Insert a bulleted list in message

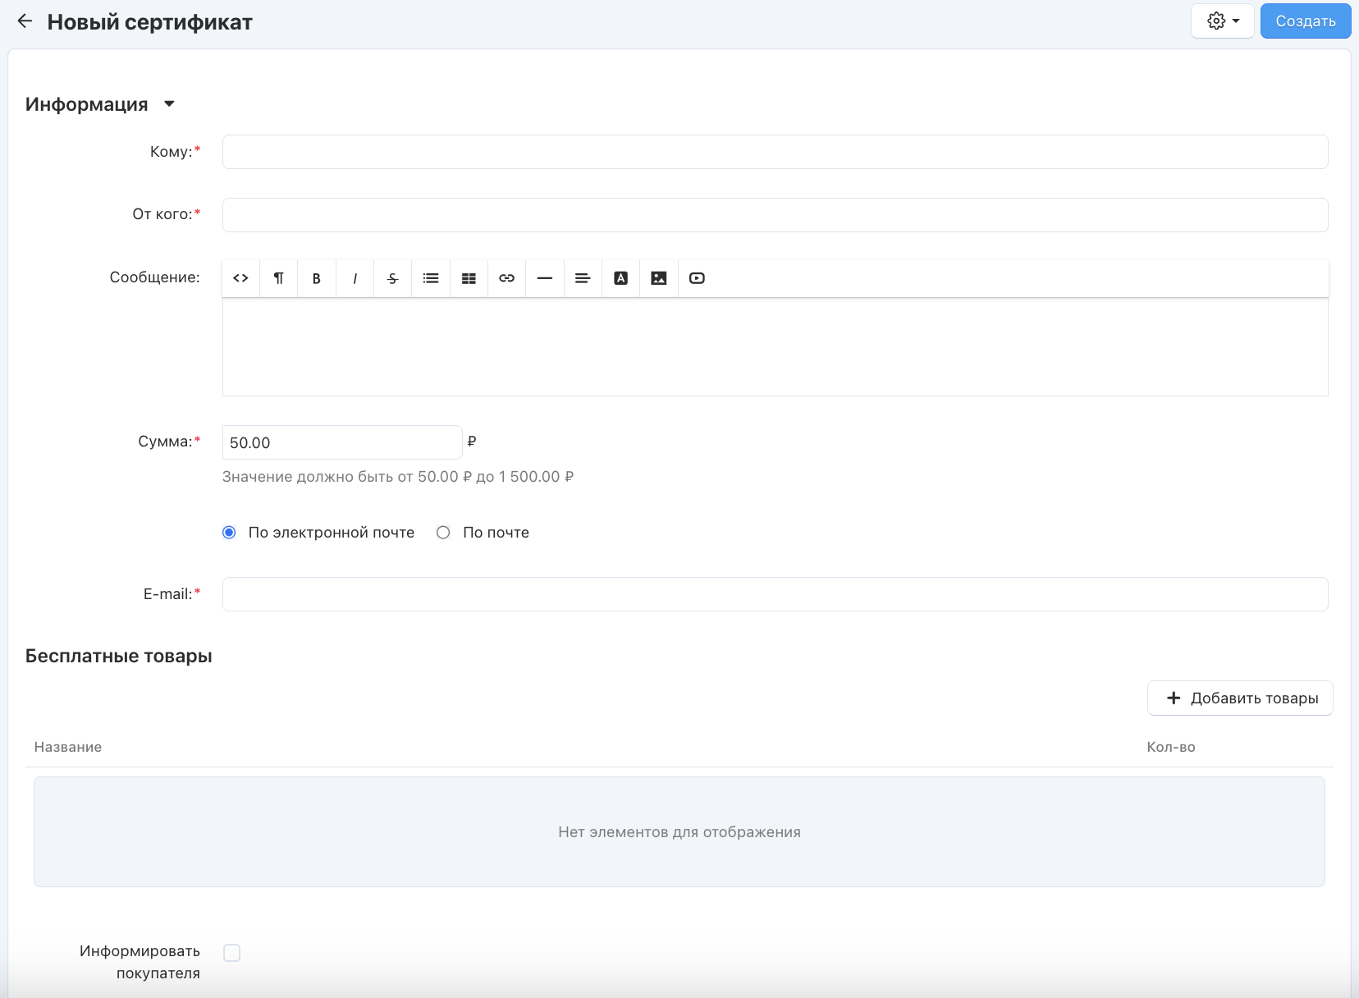[x=431, y=278]
